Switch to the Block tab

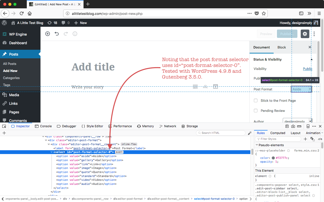(281, 47)
